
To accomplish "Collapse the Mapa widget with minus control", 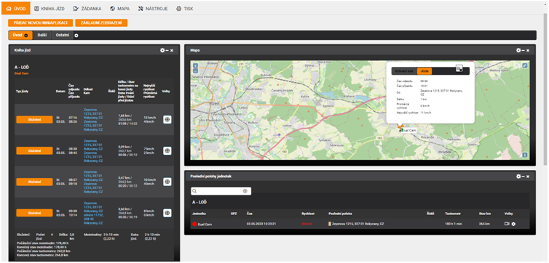I will tap(523, 50).
